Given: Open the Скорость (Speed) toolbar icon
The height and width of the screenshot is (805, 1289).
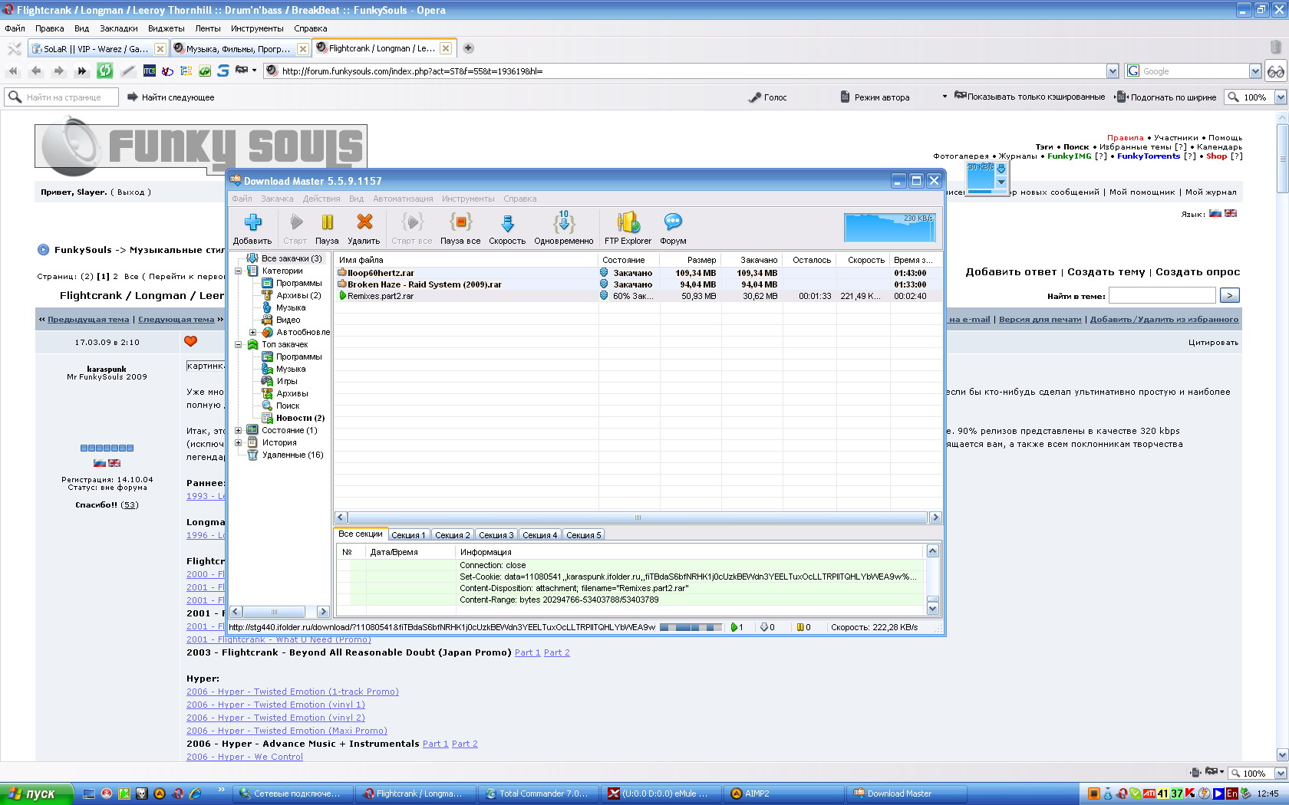Looking at the screenshot, I should tap(507, 223).
